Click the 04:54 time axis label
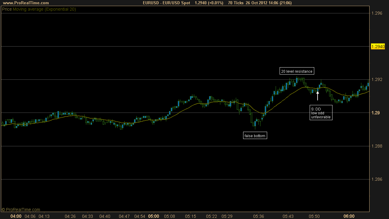The image size is (389, 219). coord(140,216)
